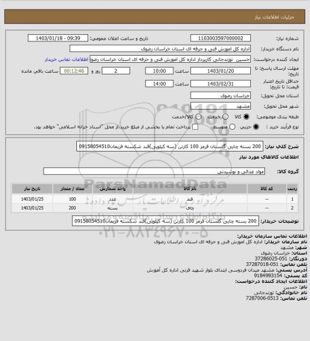Viewport: 310px width, 341px height.
Task: Click the price validity date 1403/02/31
Action: 221,83
